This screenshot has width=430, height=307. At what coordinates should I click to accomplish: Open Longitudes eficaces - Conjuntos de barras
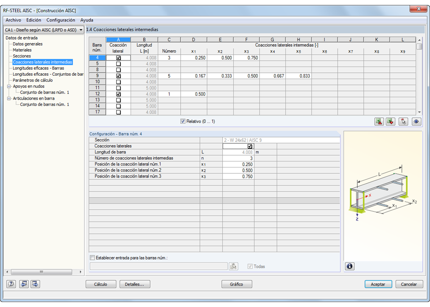pos(48,74)
